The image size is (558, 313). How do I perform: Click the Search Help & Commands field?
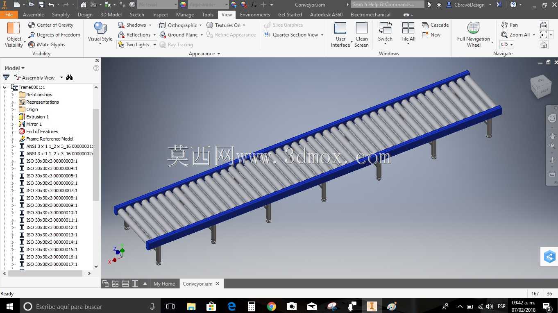point(388,5)
